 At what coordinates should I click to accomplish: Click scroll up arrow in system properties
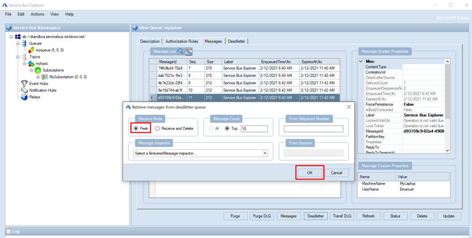pyautogui.click(x=447, y=61)
